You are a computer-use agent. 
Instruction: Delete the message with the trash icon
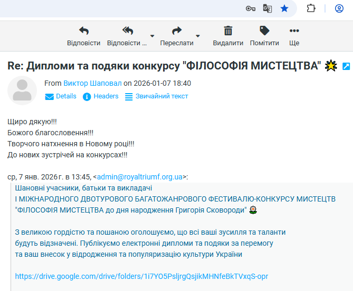(x=228, y=31)
